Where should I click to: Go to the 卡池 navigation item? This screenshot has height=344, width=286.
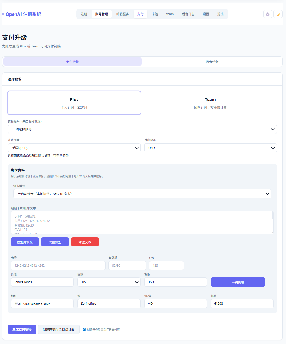(155, 14)
